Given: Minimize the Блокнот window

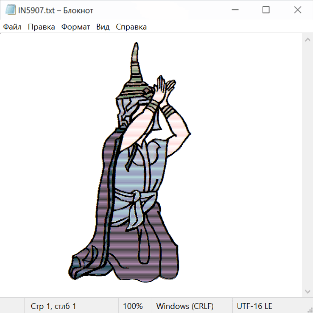Looking at the screenshot, I should coord(235,10).
